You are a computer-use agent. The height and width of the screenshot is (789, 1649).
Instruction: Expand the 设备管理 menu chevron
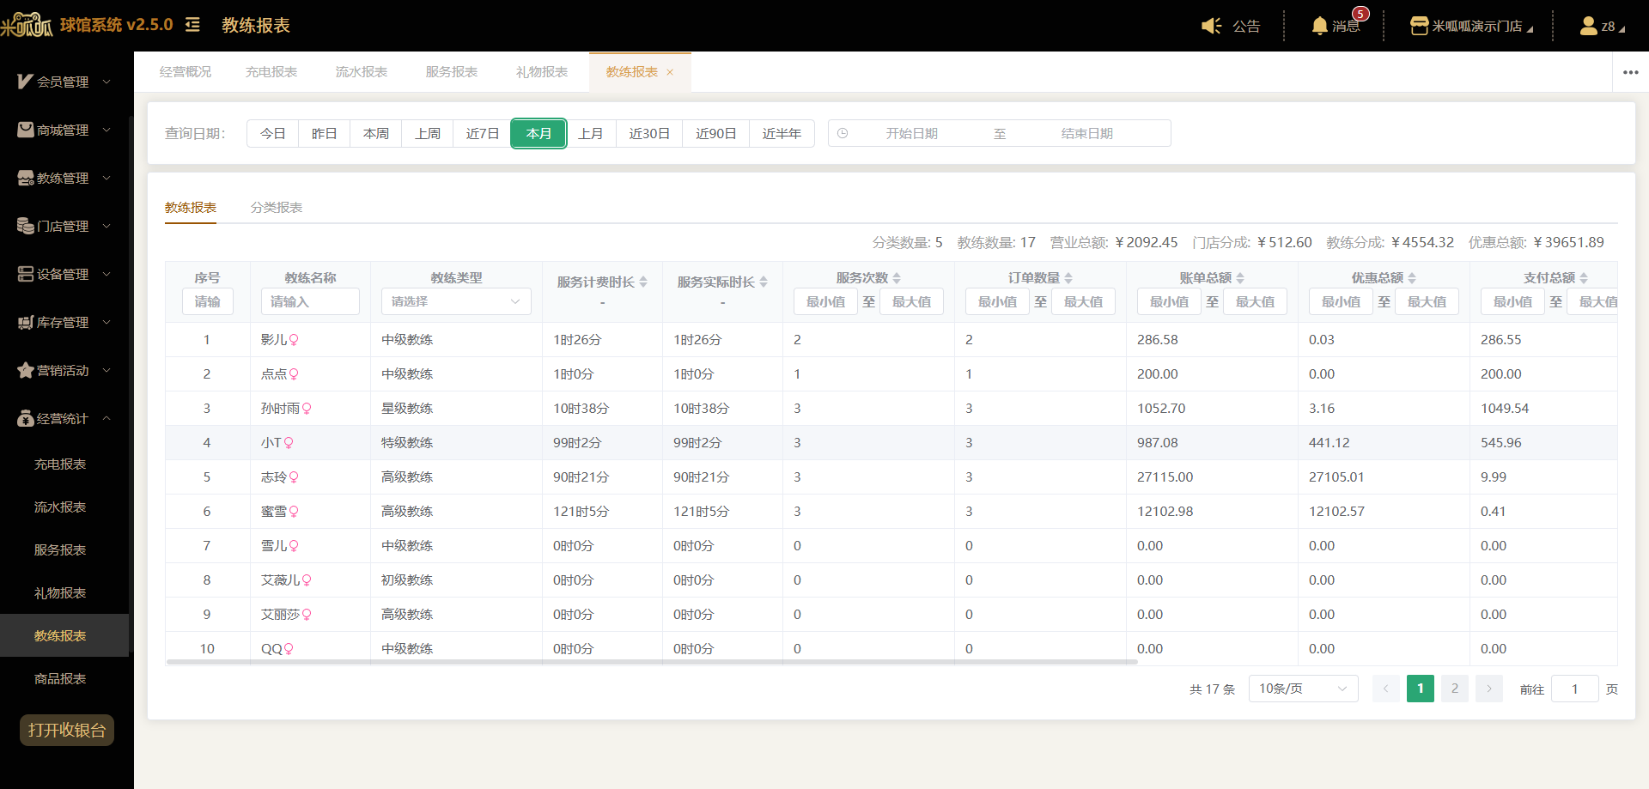pos(106,274)
